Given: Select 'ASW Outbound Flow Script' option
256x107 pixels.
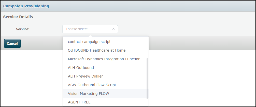Looking at the screenshot, I should tap(92, 85).
